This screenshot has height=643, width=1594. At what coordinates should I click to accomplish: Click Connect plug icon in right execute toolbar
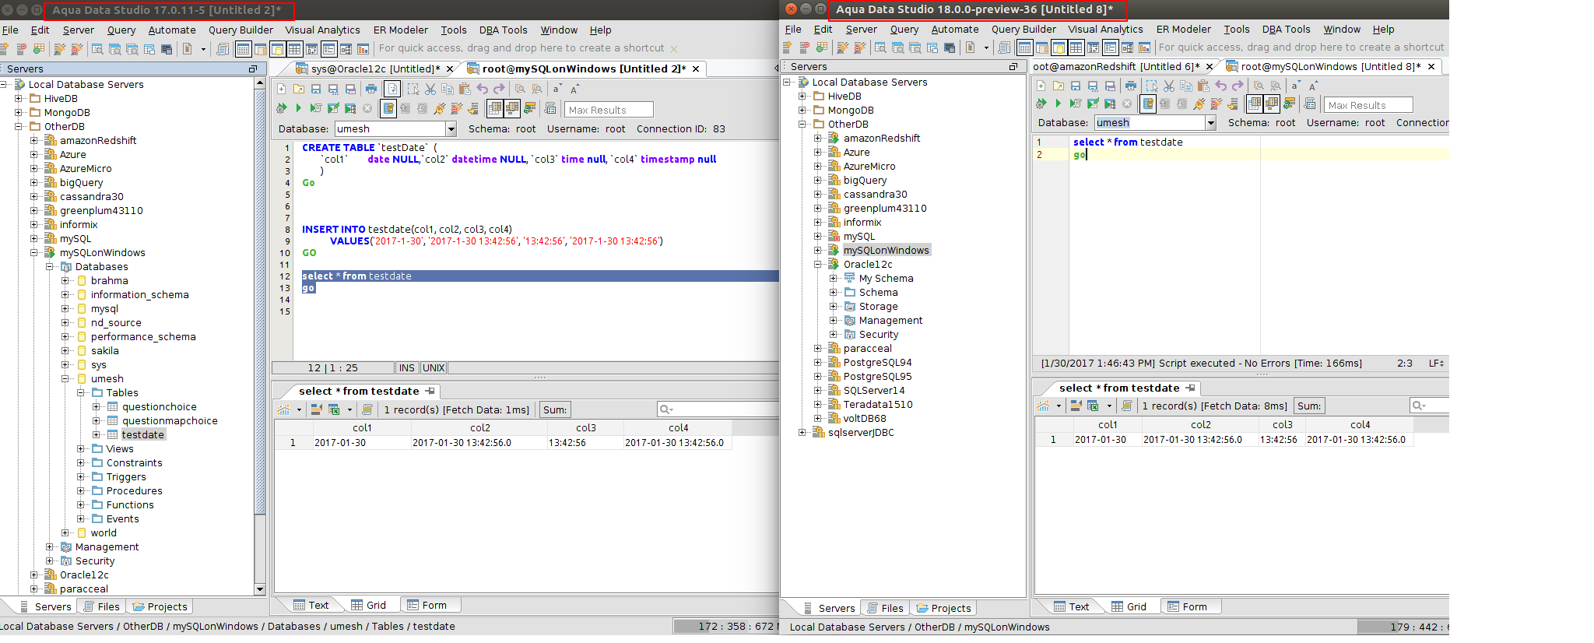(x=1199, y=104)
